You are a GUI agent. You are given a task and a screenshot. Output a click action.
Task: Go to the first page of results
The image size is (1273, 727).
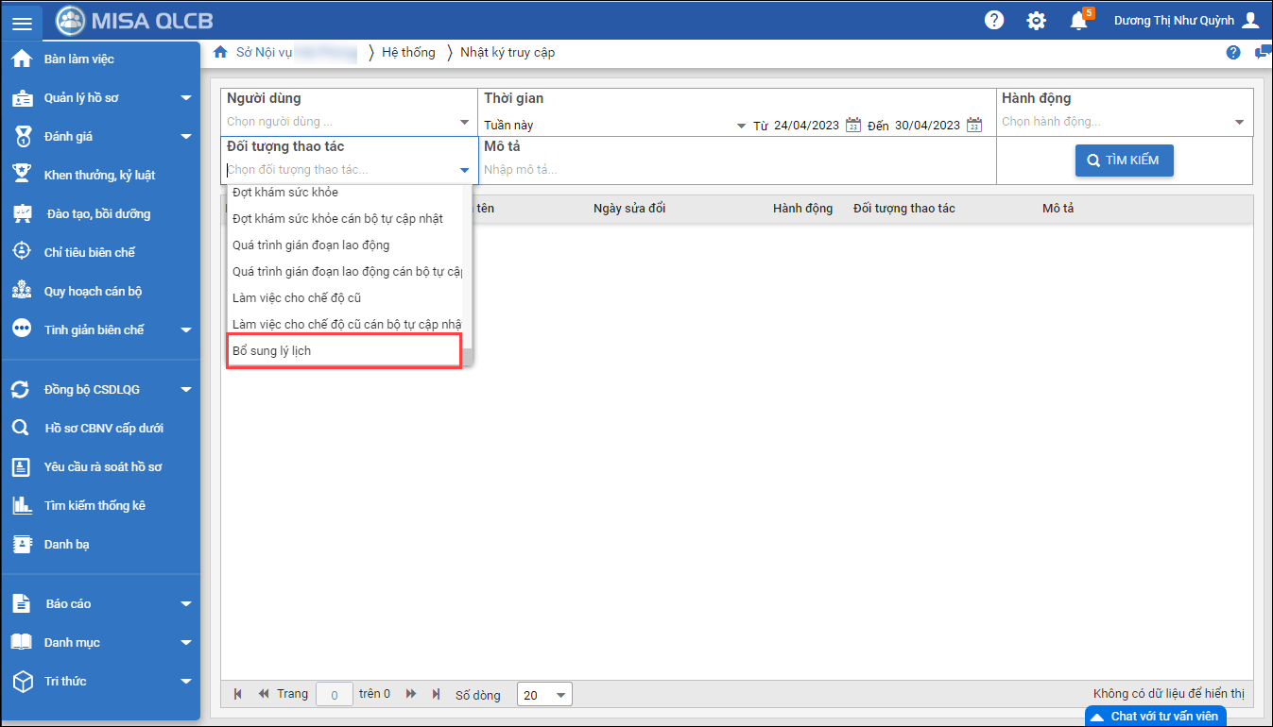pyautogui.click(x=237, y=694)
